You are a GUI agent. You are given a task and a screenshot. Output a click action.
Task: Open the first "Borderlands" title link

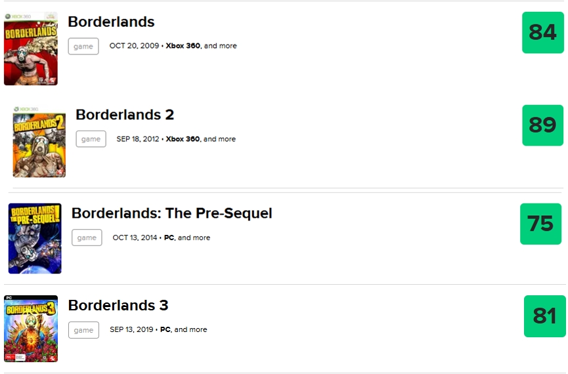(x=111, y=22)
